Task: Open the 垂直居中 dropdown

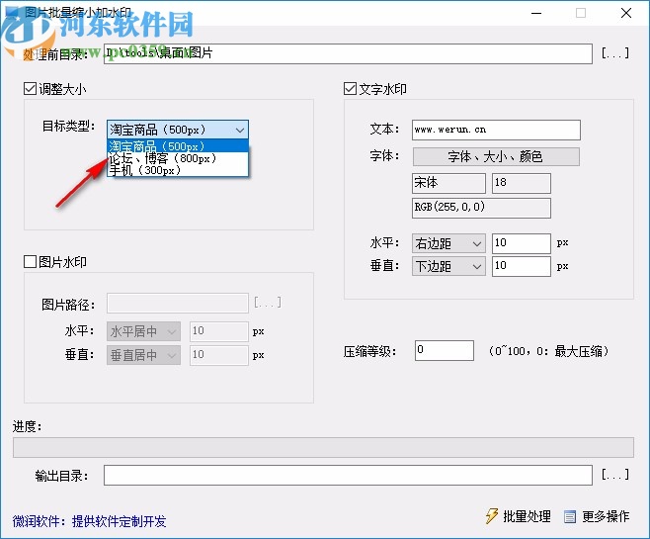Action: [x=143, y=355]
